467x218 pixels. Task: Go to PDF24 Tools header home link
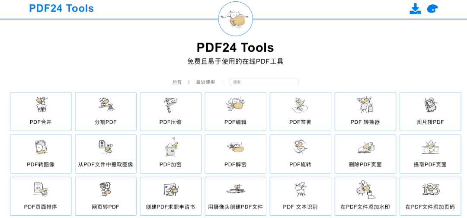61,8
